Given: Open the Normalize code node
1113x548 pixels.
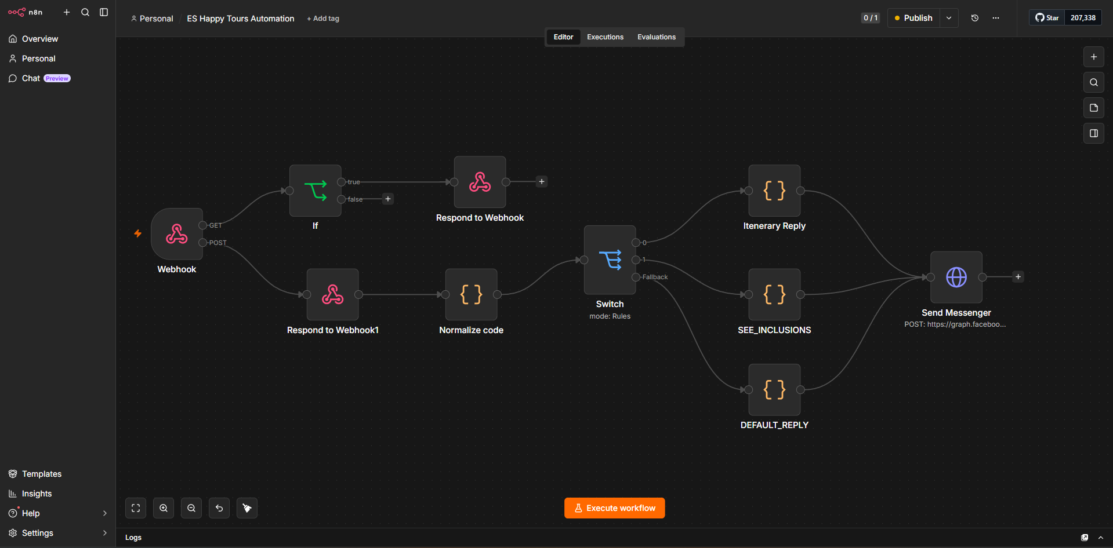Looking at the screenshot, I should point(471,294).
